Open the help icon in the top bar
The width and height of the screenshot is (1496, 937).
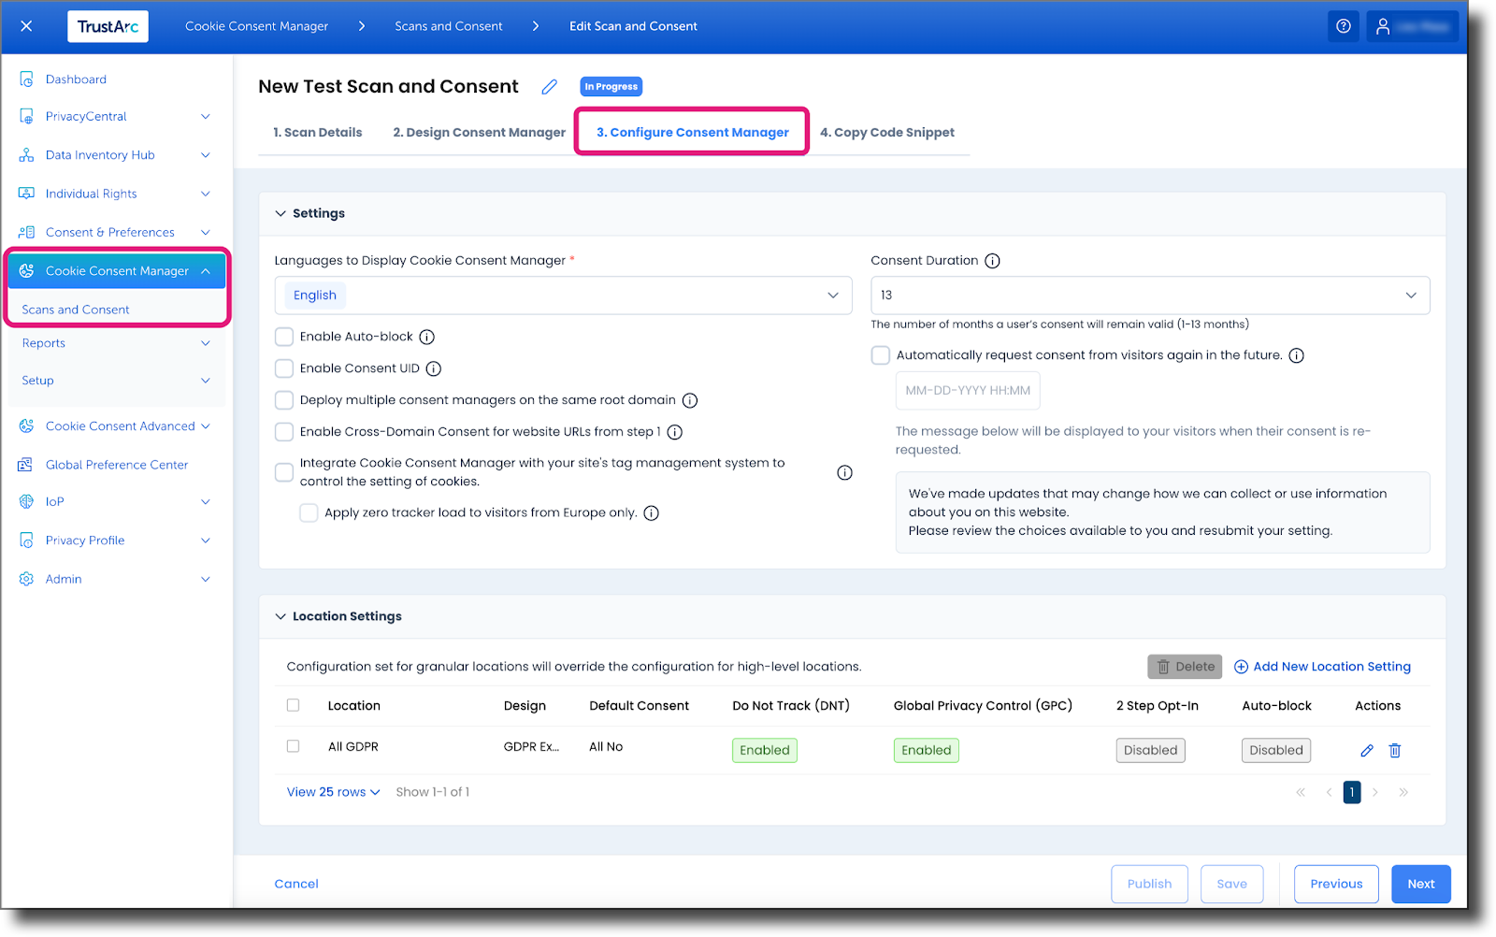click(1344, 26)
